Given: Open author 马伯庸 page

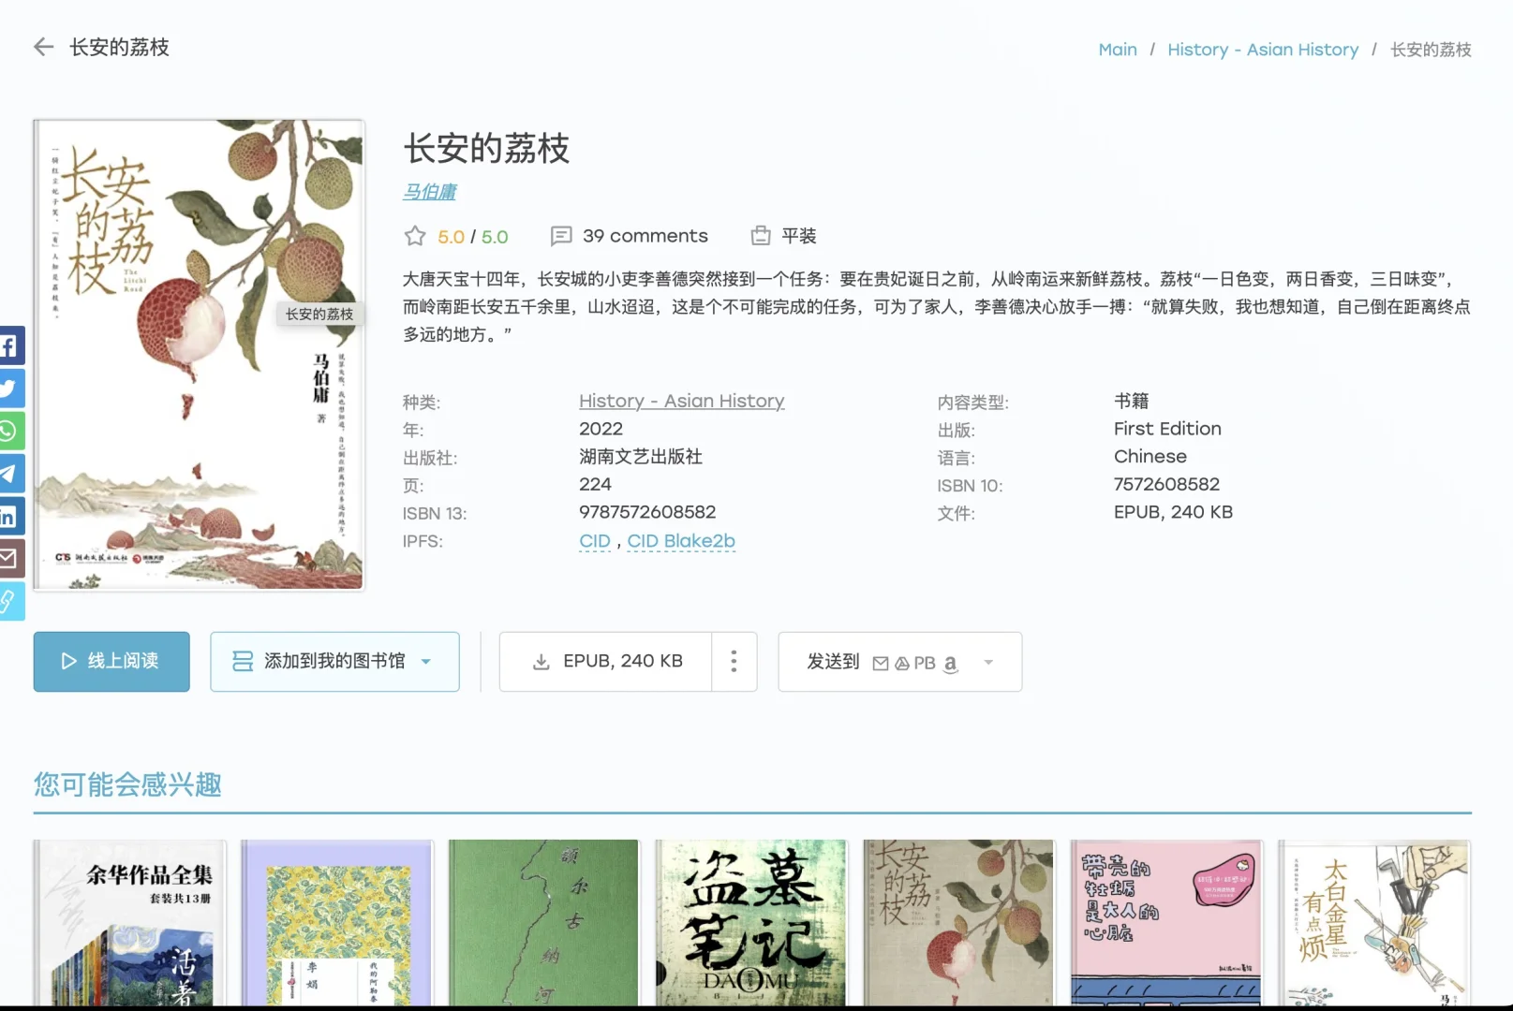Looking at the screenshot, I should [430, 192].
